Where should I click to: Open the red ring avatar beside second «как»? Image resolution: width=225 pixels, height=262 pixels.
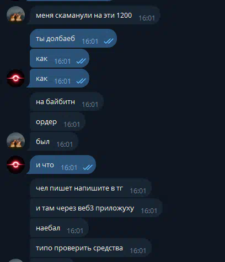click(x=15, y=78)
